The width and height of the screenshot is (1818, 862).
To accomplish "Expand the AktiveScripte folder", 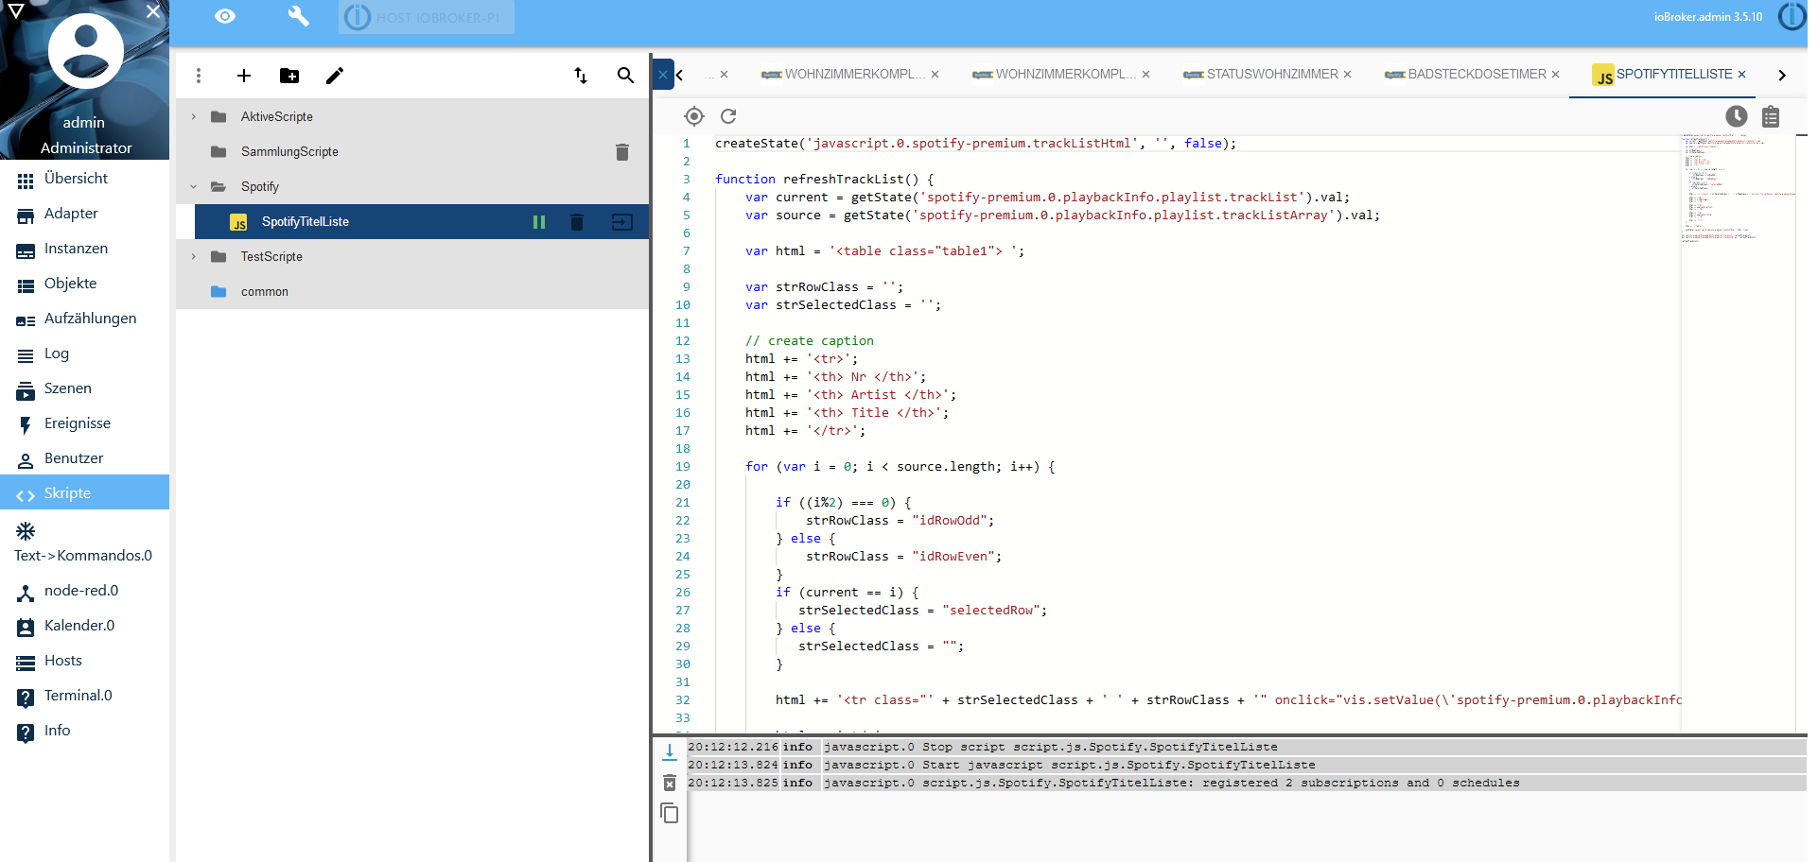I will [x=194, y=116].
